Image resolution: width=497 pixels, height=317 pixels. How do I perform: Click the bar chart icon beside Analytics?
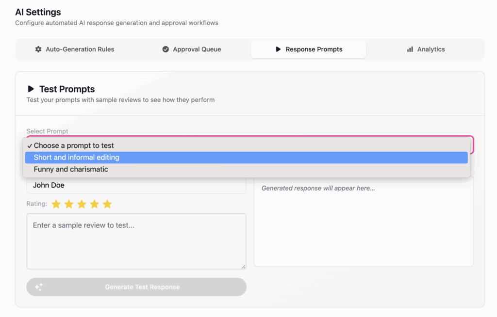tap(410, 49)
